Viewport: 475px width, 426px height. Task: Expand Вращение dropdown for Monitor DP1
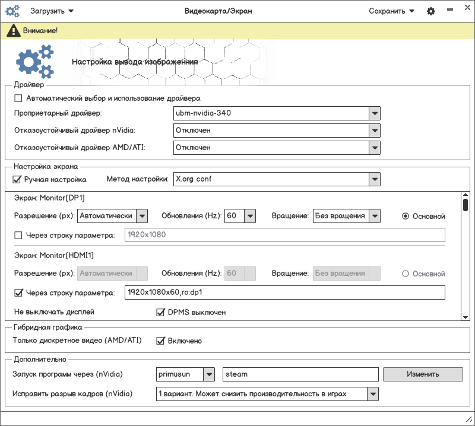[373, 216]
